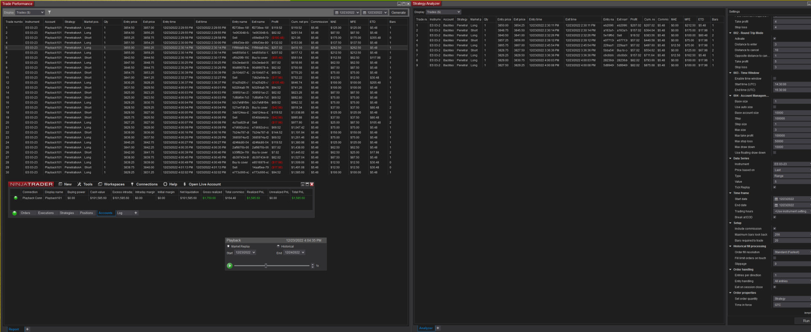Collapse the 003 - Time Window section
Screen dimensions: 811x332
coord(730,73)
